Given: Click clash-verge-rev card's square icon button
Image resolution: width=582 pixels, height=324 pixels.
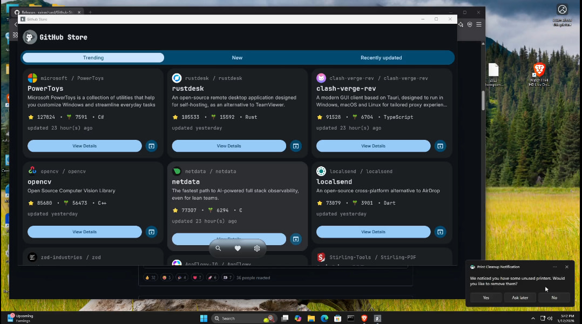Looking at the screenshot, I should pyautogui.click(x=440, y=146).
